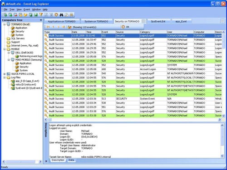The width and height of the screenshot is (227, 170).
Task: Click event list horizontal scrollbar right arrow
Action: (220, 120)
